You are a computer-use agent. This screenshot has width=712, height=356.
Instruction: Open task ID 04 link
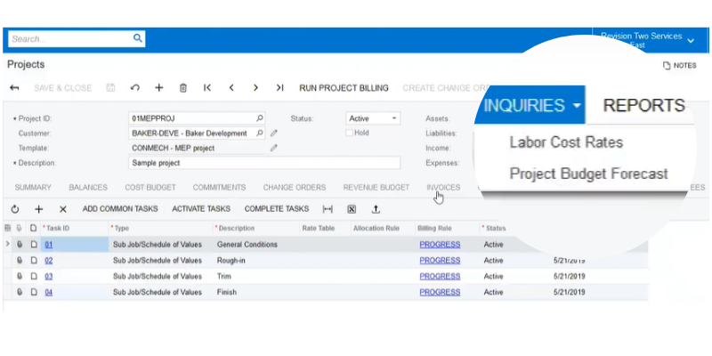coord(49,293)
